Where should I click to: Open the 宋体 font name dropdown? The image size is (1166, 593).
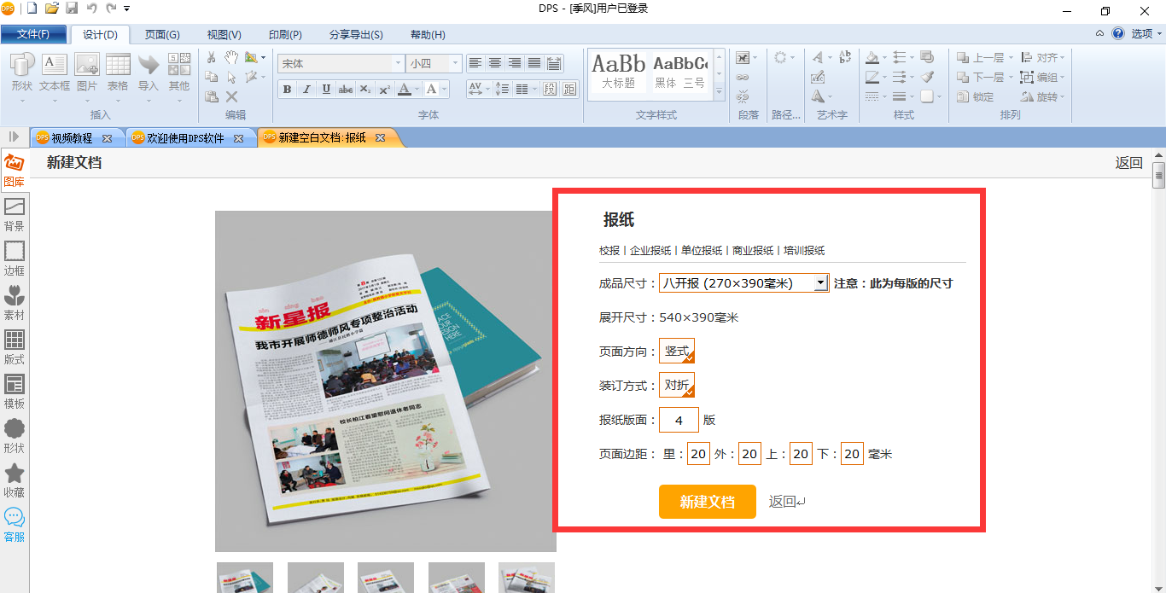(x=398, y=64)
